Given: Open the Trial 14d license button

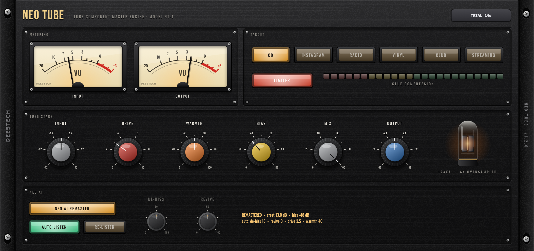Looking at the screenshot, I should point(481,16).
